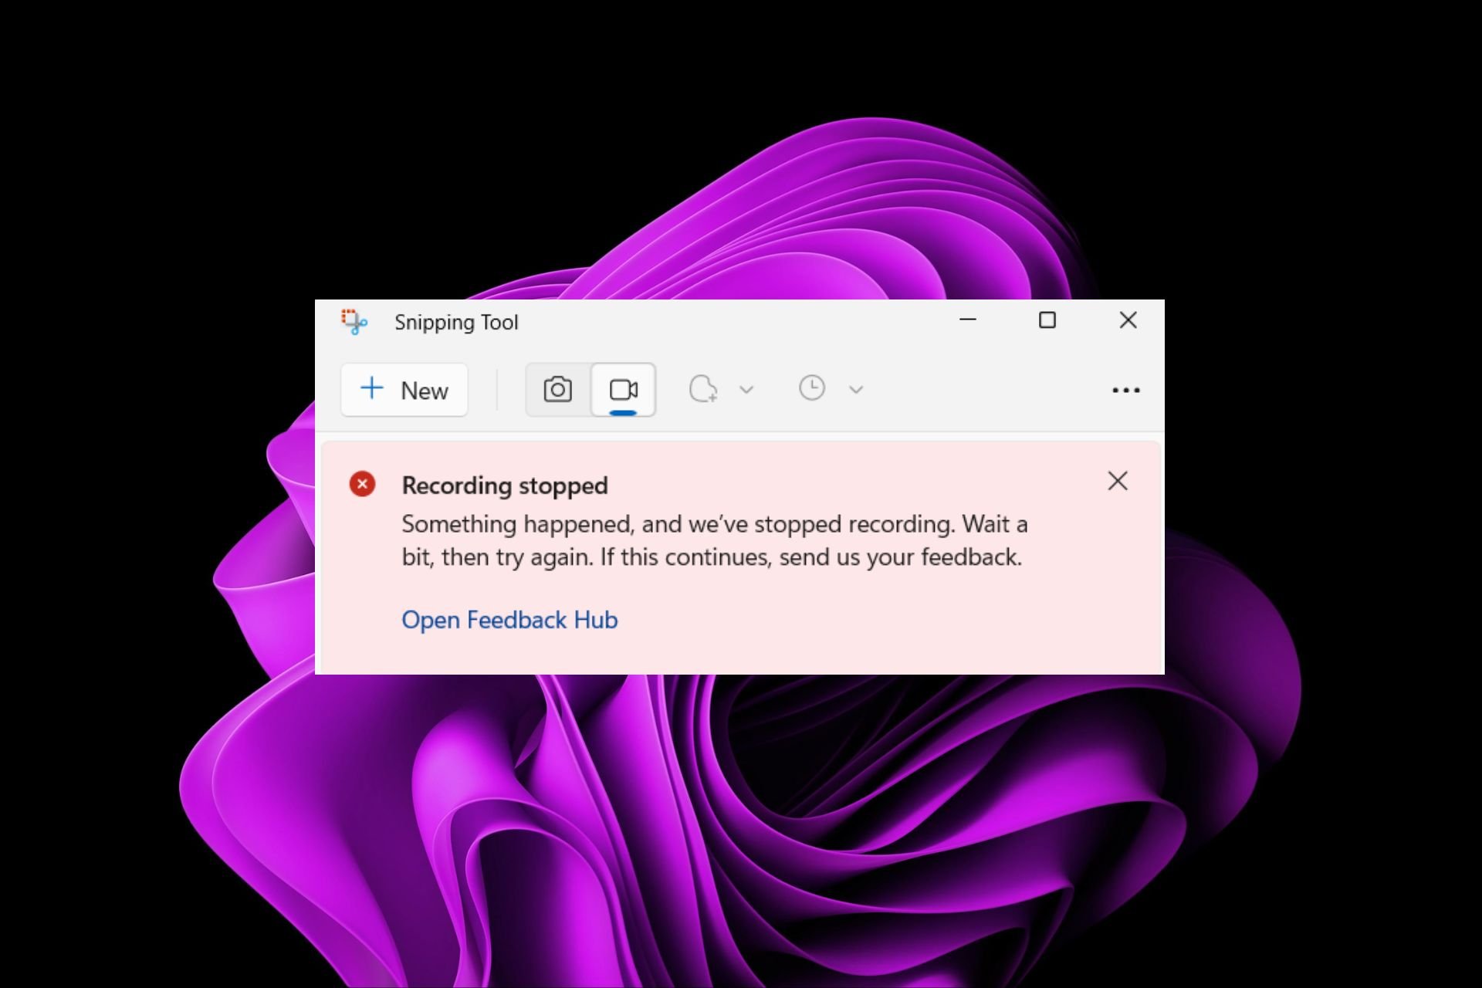Viewport: 1482px width, 988px height.
Task: Switch to Screenshot (camera) mode
Action: [x=557, y=388]
